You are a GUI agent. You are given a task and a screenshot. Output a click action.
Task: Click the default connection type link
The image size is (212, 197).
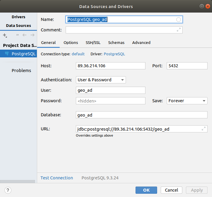pos(78,54)
